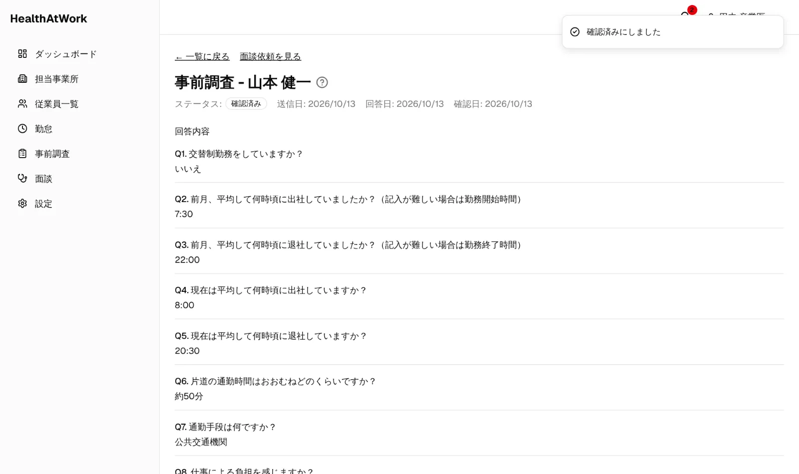Click question Q1. 交替制勤務をしていますか？
The image size is (799, 474).
[239, 154]
